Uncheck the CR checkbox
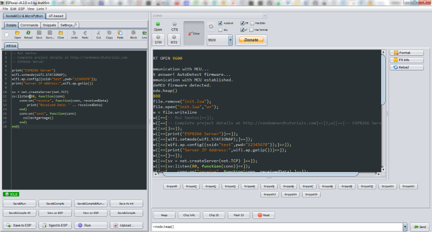Screen dimensions: 432x232 [x=242, y=23]
